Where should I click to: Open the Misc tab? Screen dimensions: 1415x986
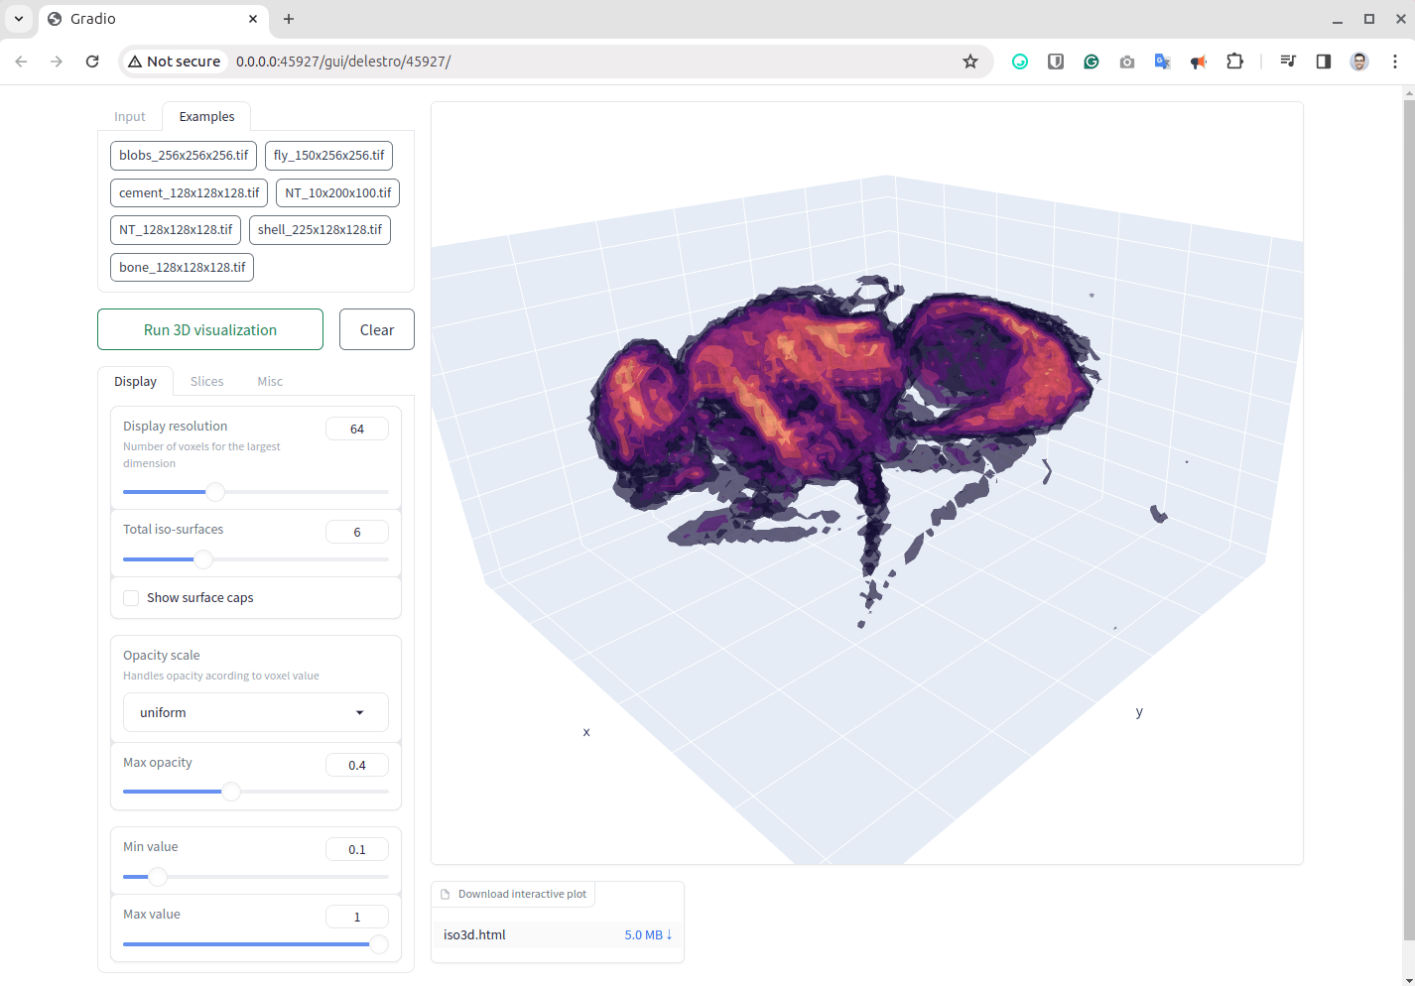click(x=270, y=381)
